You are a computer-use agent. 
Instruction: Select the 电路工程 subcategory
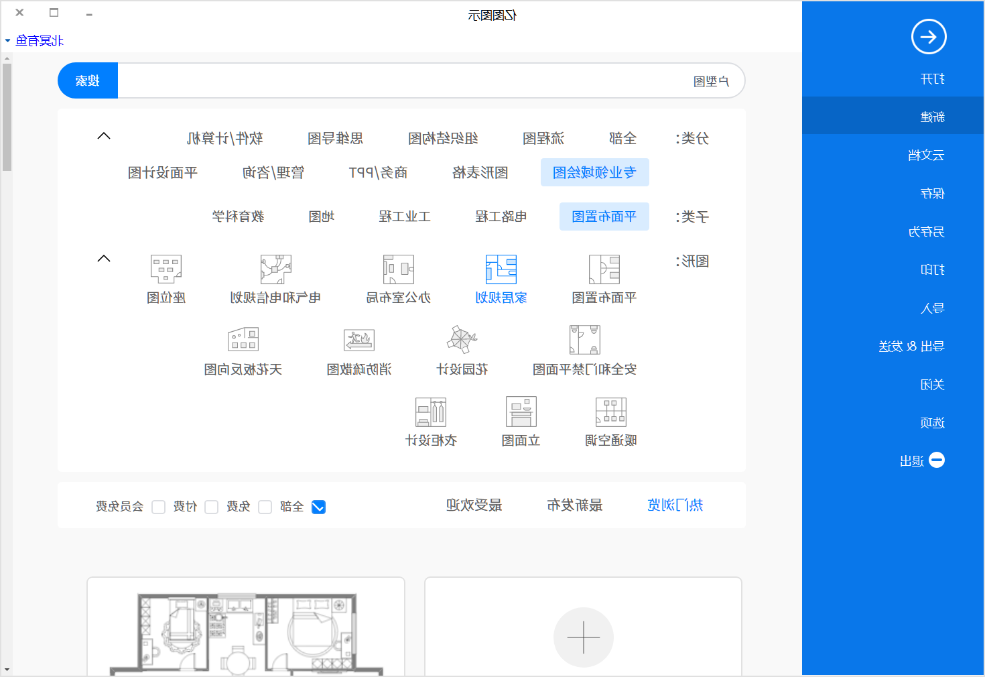501,217
